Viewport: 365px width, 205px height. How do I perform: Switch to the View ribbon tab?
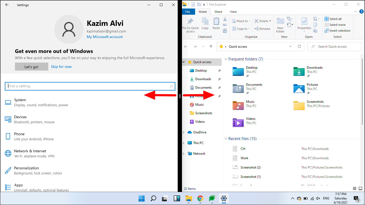(233, 12)
